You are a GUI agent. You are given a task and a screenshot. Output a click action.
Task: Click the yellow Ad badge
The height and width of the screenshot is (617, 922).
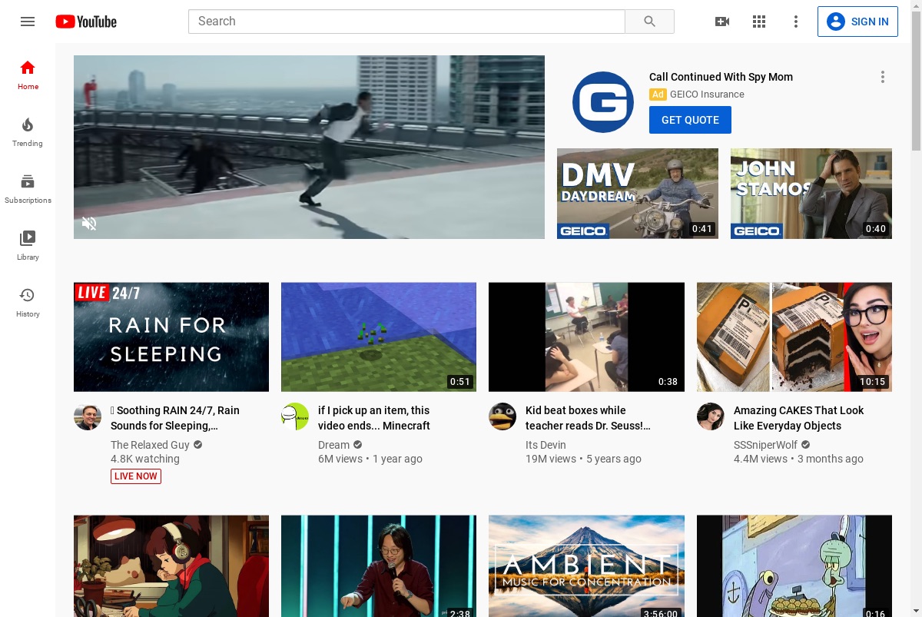coord(658,95)
